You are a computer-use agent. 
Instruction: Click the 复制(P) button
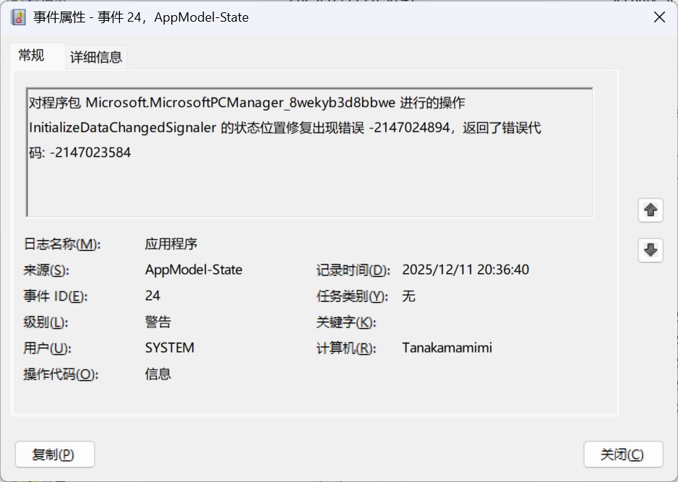[x=55, y=455]
